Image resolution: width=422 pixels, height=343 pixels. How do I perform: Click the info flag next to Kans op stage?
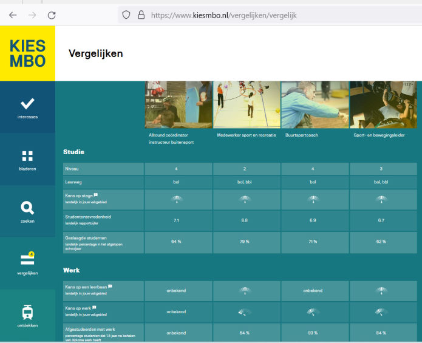pyautogui.click(x=96, y=195)
